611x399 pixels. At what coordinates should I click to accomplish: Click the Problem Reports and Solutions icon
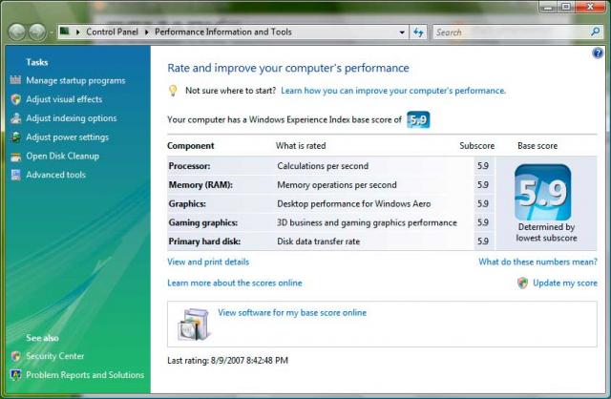(16, 375)
